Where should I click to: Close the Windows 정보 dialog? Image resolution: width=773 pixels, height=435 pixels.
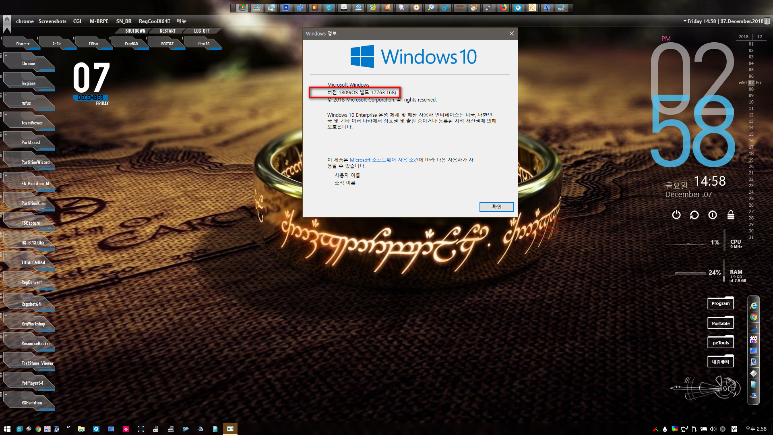(511, 33)
